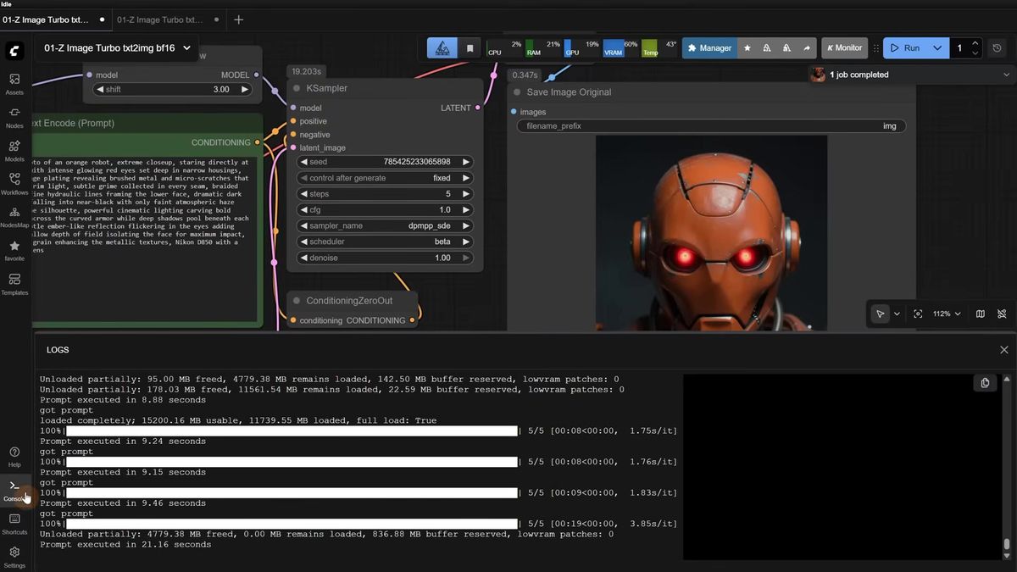The width and height of the screenshot is (1017, 572).
Task: Run the workflow
Action: coord(905,48)
